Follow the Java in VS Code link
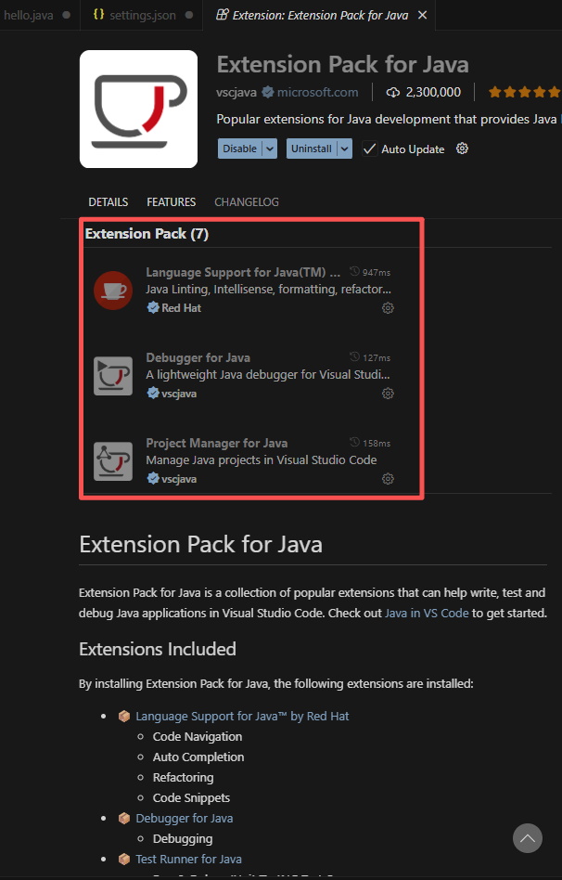The width and height of the screenshot is (562, 880). click(x=427, y=613)
